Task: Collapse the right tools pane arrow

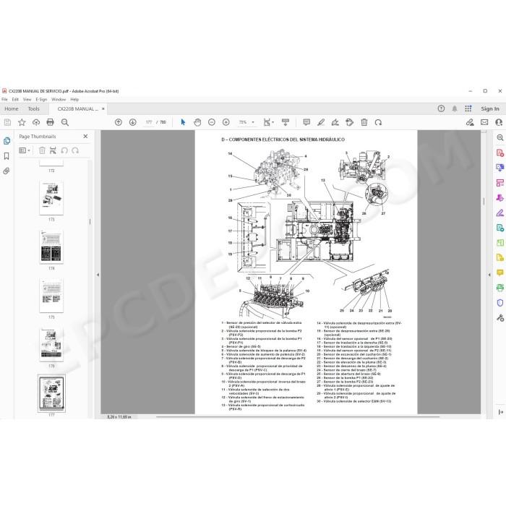Action: (x=489, y=275)
